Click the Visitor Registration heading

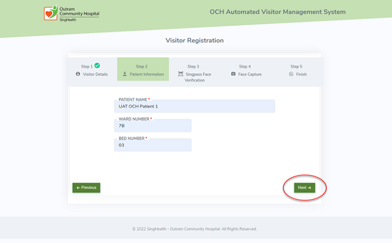(194, 40)
